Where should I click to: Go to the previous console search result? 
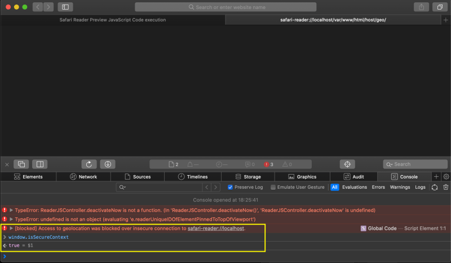point(206,187)
